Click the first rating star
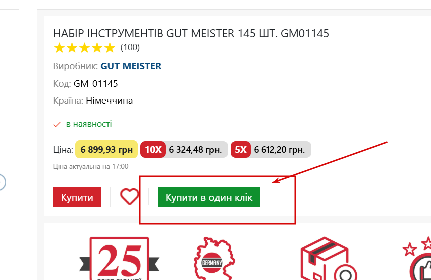 60,48
